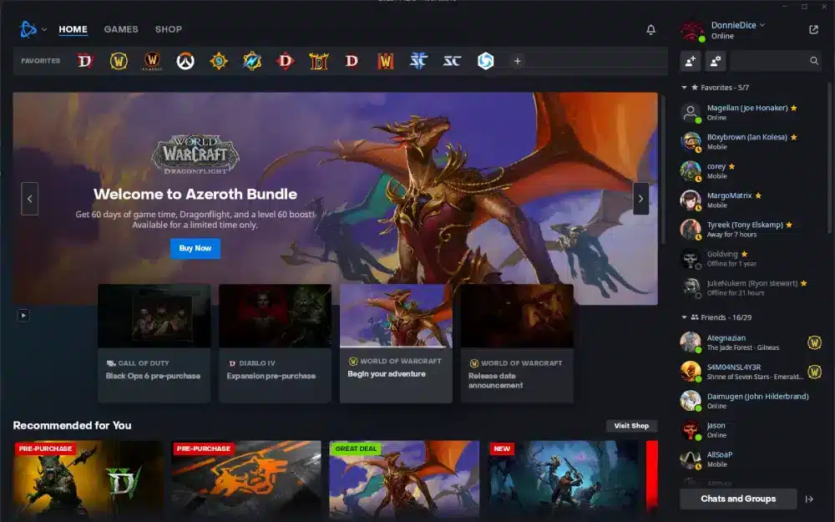Open the DonnieDice profile status dropdown
Image resolution: width=835 pixels, height=522 pixels.
762,25
